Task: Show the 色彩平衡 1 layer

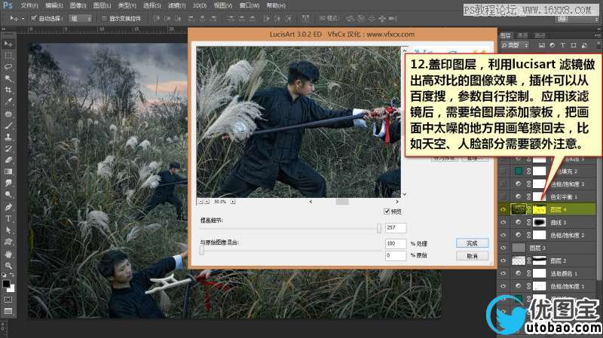Action: [x=503, y=196]
